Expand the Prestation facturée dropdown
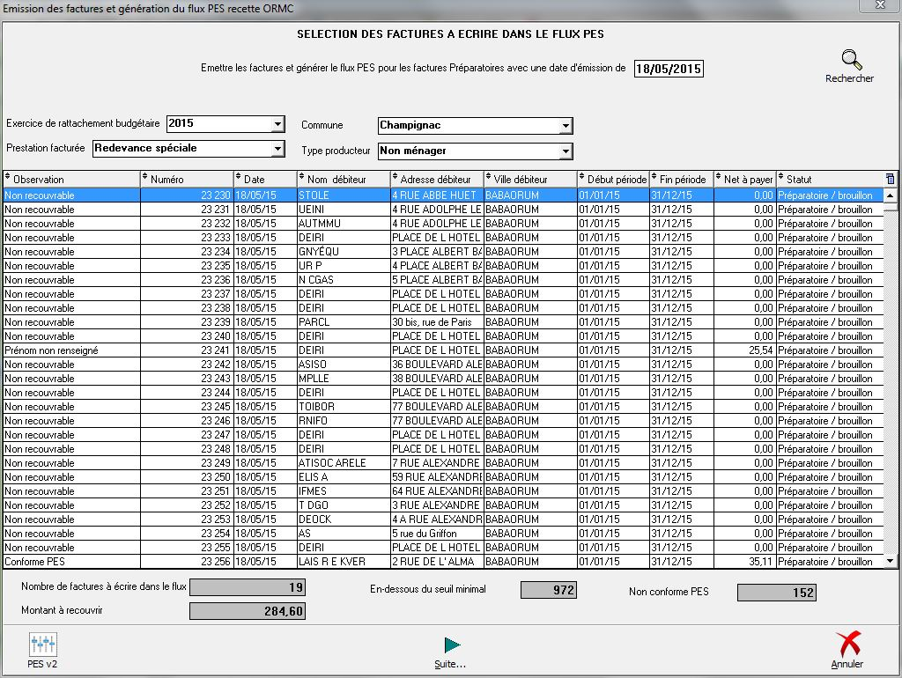 click(x=277, y=149)
